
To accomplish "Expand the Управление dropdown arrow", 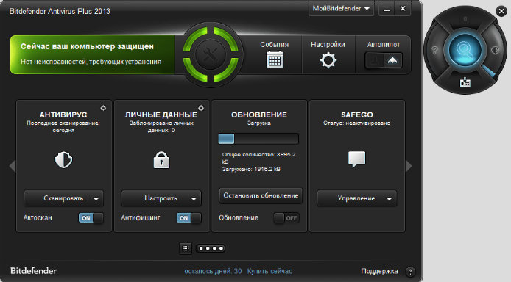I will tap(389, 198).
